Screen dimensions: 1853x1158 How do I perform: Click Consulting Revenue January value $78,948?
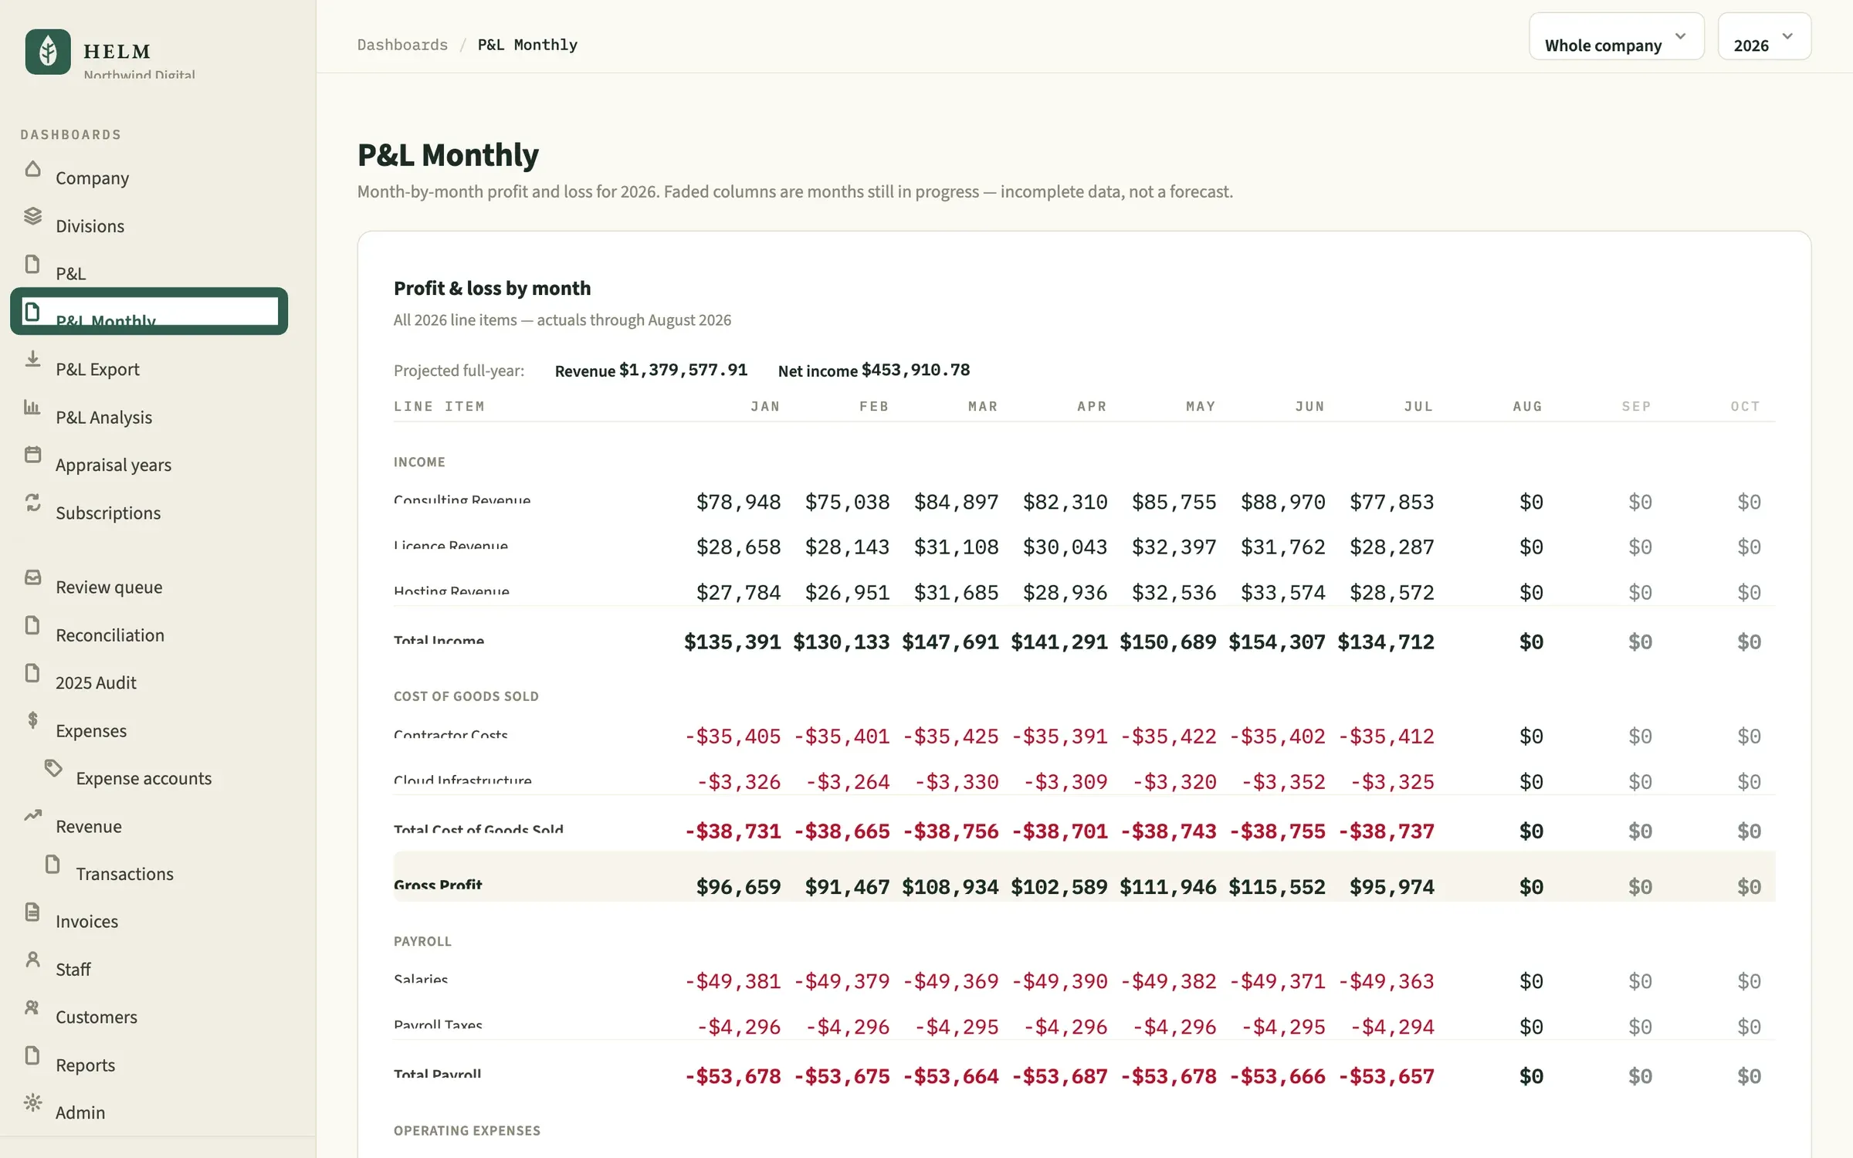pos(738,503)
